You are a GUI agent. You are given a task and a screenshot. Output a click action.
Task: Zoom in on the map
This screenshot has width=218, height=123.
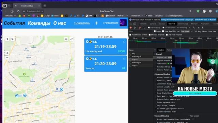tap(7, 53)
